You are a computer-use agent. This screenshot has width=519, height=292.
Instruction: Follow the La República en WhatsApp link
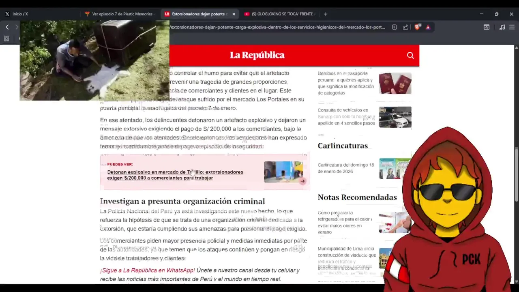(x=148, y=270)
